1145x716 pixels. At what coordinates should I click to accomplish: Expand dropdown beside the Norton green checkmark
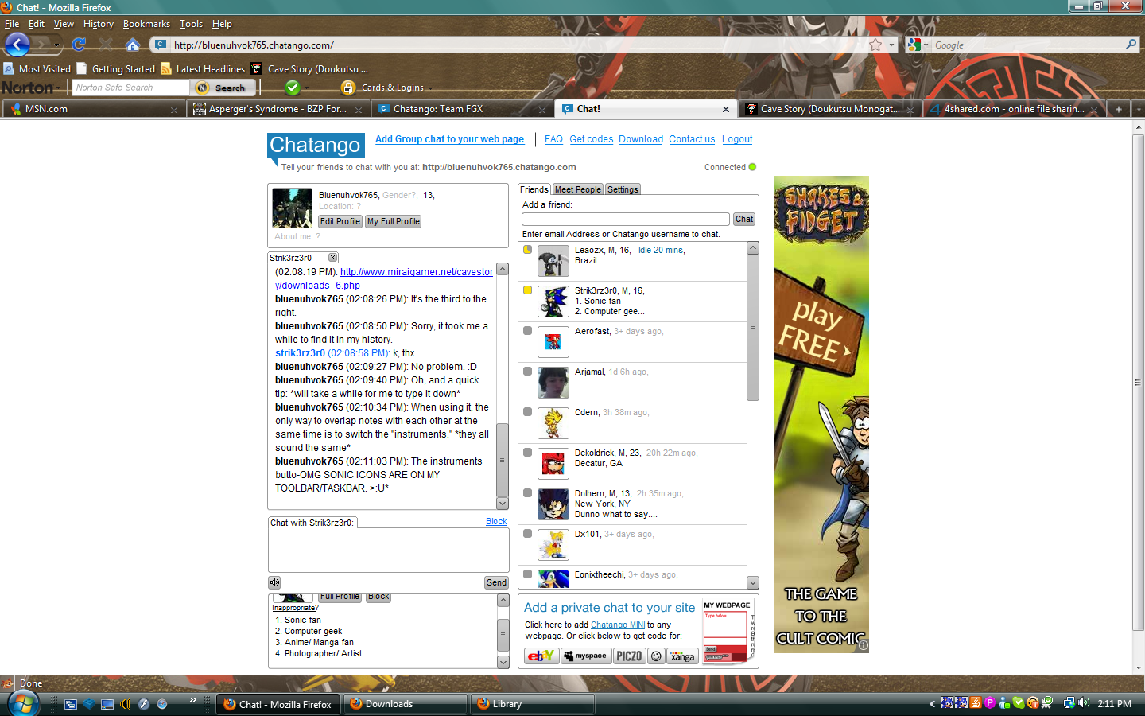click(x=308, y=88)
